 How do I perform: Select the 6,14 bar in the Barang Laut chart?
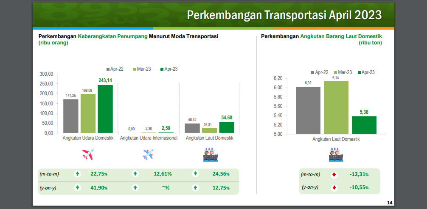tap(336, 107)
